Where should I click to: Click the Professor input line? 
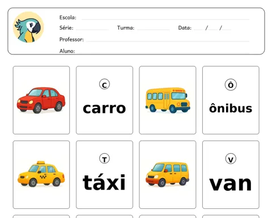click(x=168, y=40)
